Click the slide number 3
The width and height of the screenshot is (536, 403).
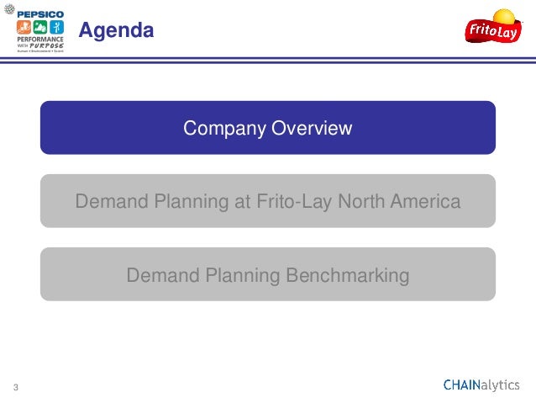(16, 387)
